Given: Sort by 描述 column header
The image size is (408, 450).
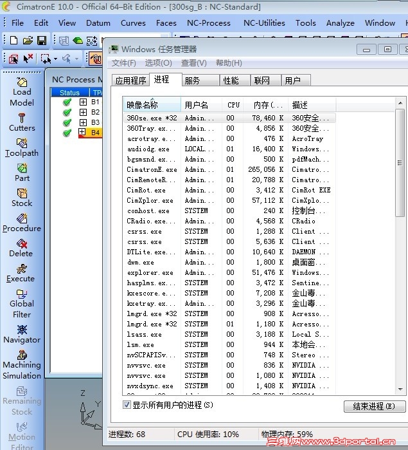Looking at the screenshot, I should pyautogui.click(x=312, y=105).
